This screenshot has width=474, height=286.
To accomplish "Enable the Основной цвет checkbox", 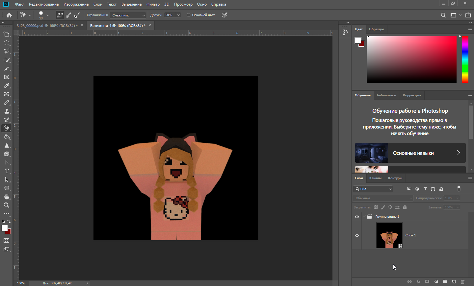I will pyautogui.click(x=189, y=15).
